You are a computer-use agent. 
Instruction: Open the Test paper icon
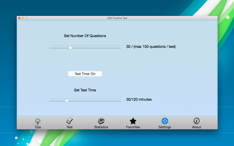click(x=70, y=121)
